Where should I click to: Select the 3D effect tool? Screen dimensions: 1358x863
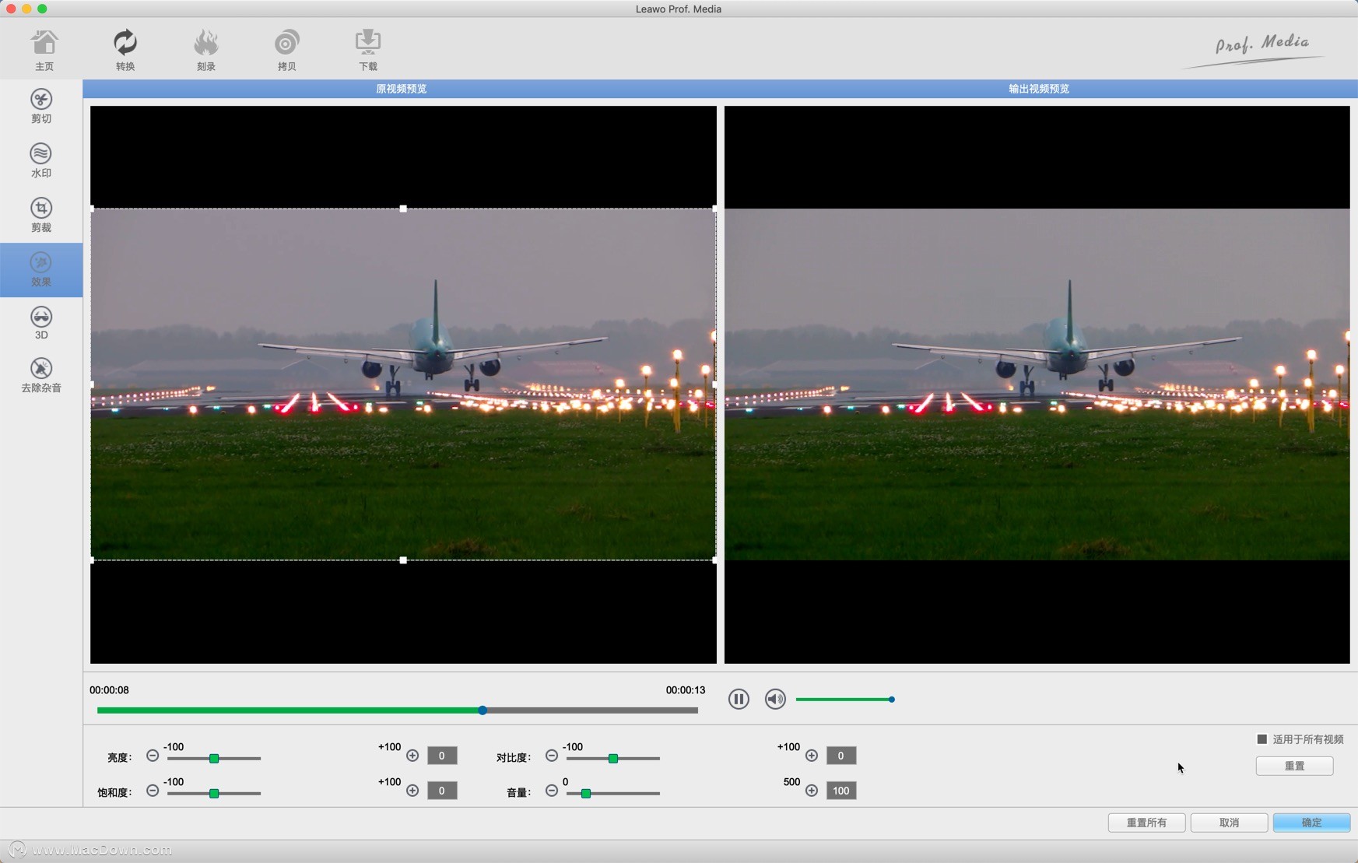pyautogui.click(x=41, y=323)
